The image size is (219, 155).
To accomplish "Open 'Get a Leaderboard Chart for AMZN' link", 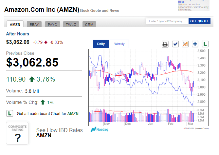I will tap(47, 114).
